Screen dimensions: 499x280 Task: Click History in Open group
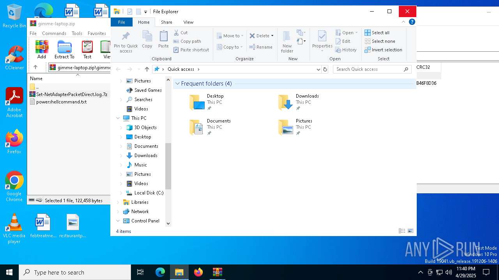pos(346,50)
